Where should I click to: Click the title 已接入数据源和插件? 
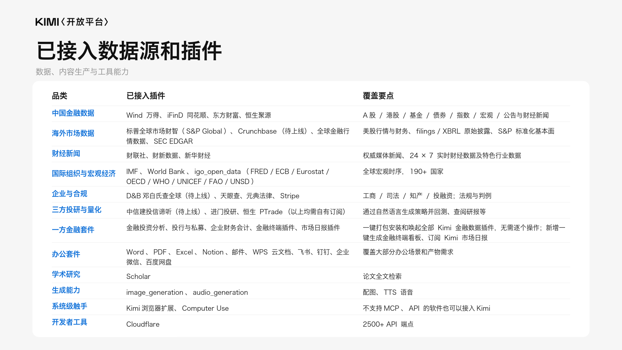click(129, 51)
